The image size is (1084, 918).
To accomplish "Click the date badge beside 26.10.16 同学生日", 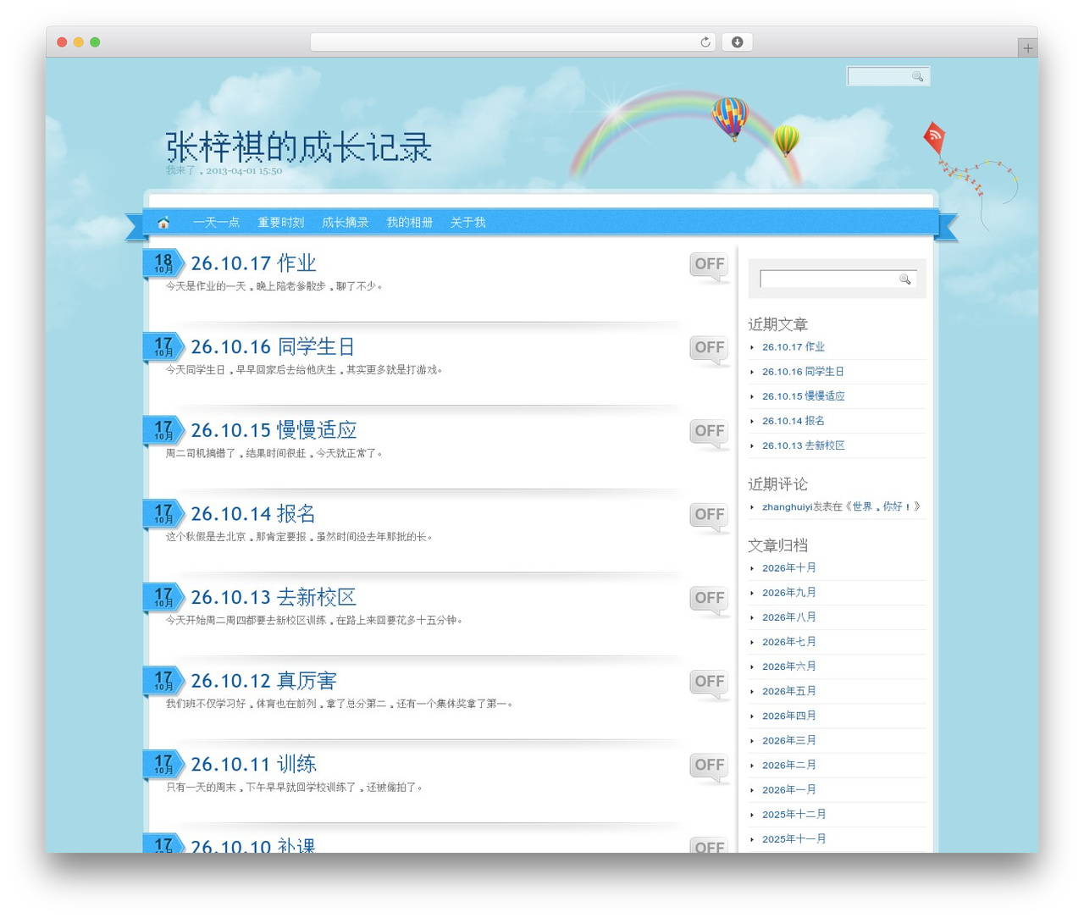I will (x=163, y=346).
